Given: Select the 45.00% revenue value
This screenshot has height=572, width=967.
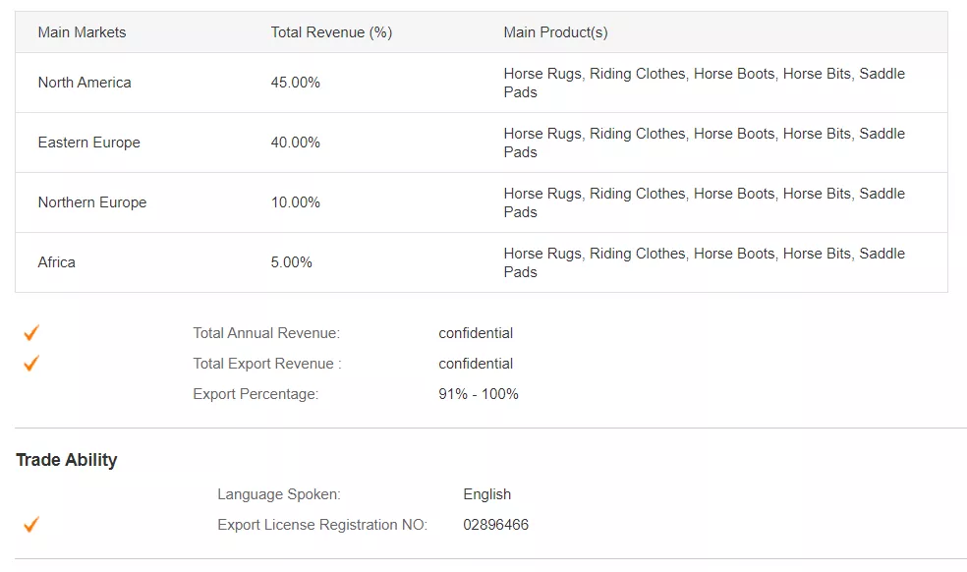Looking at the screenshot, I should (x=296, y=83).
